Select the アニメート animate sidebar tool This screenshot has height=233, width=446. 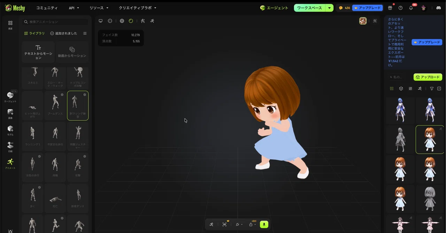pos(10,164)
